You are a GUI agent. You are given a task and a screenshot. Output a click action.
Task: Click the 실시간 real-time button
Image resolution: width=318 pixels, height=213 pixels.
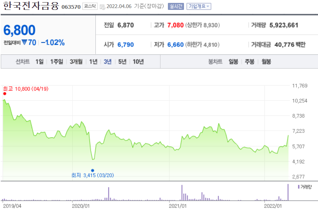[176, 6]
